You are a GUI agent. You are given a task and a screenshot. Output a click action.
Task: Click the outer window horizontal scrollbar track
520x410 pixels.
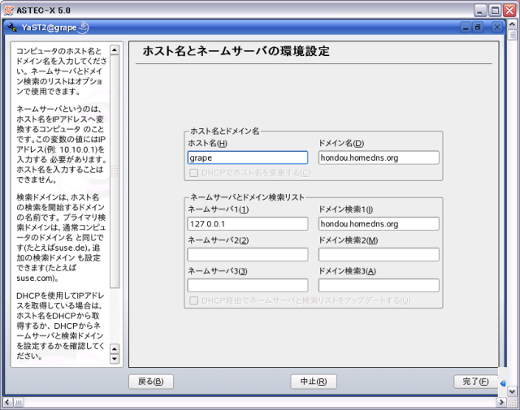244,401
